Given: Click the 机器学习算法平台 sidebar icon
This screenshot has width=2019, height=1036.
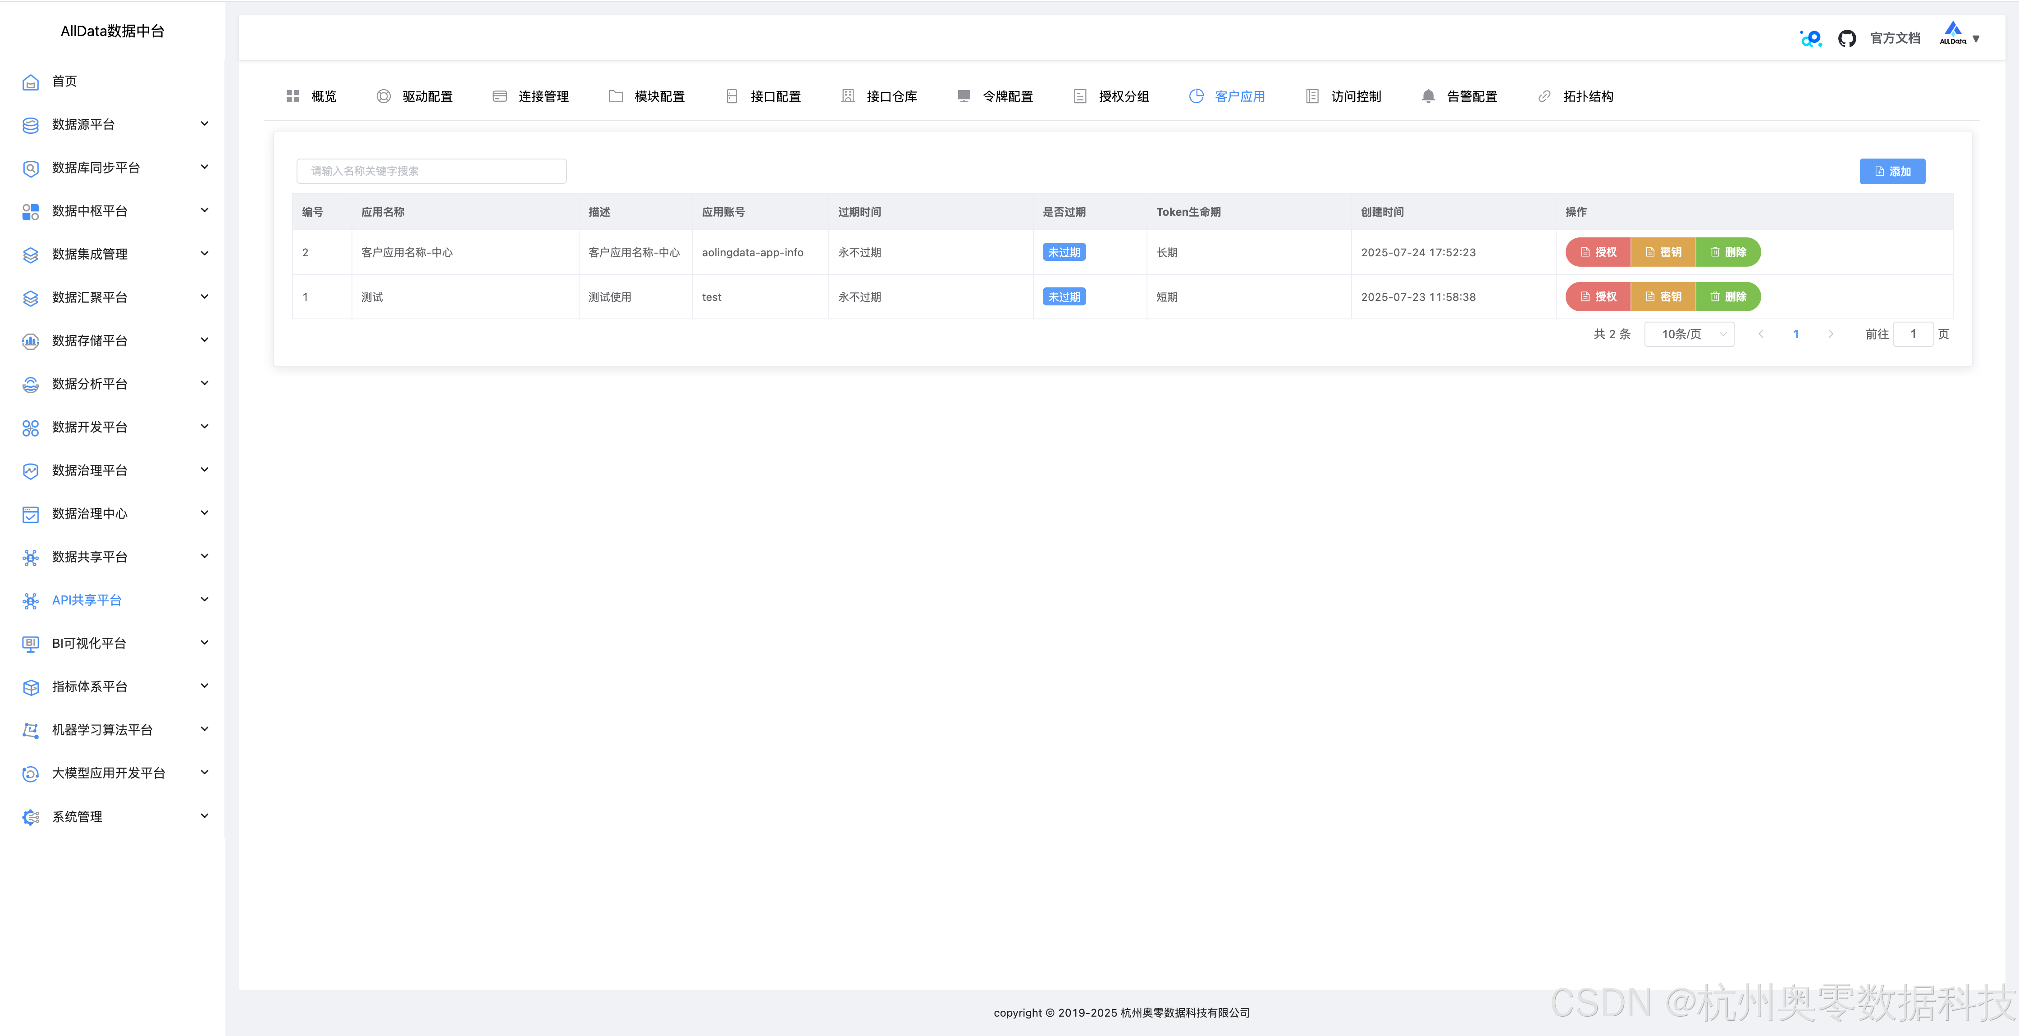Looking at the screenshot, I should [x=31, y=730].
